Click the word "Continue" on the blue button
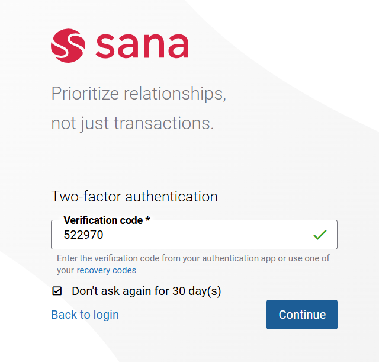379x362 pixels. 302,315
